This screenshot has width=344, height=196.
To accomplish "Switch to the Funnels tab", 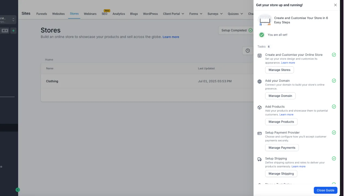I will 42,14.
